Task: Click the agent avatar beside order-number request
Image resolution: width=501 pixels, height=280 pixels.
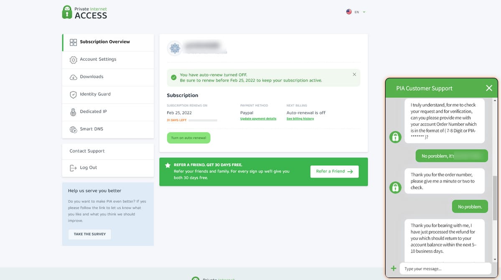Action: [395, 137]
